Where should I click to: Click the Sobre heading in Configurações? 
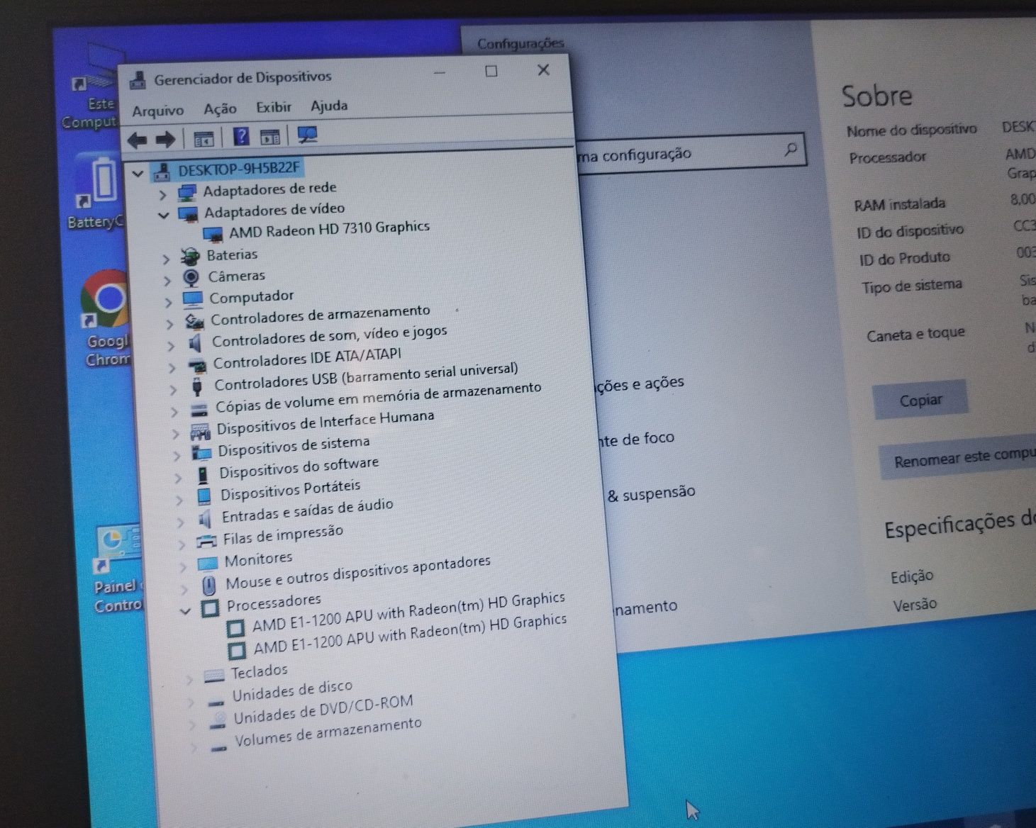click(876, 96)
